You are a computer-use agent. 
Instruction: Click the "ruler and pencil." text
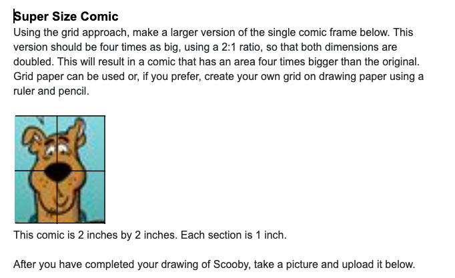(x=51, y=91)
